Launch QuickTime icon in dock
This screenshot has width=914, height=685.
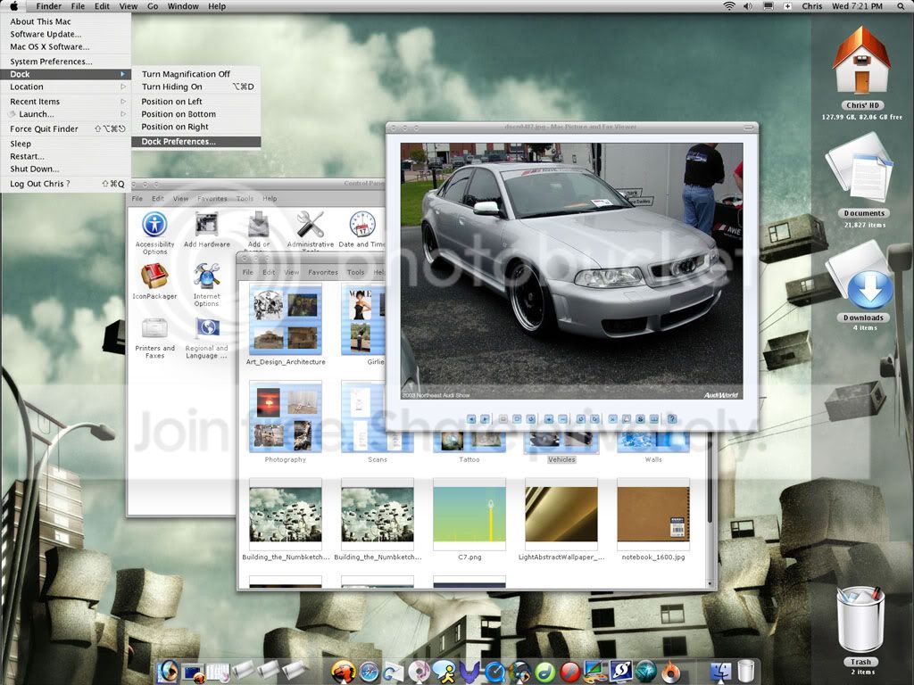(494, 672)
